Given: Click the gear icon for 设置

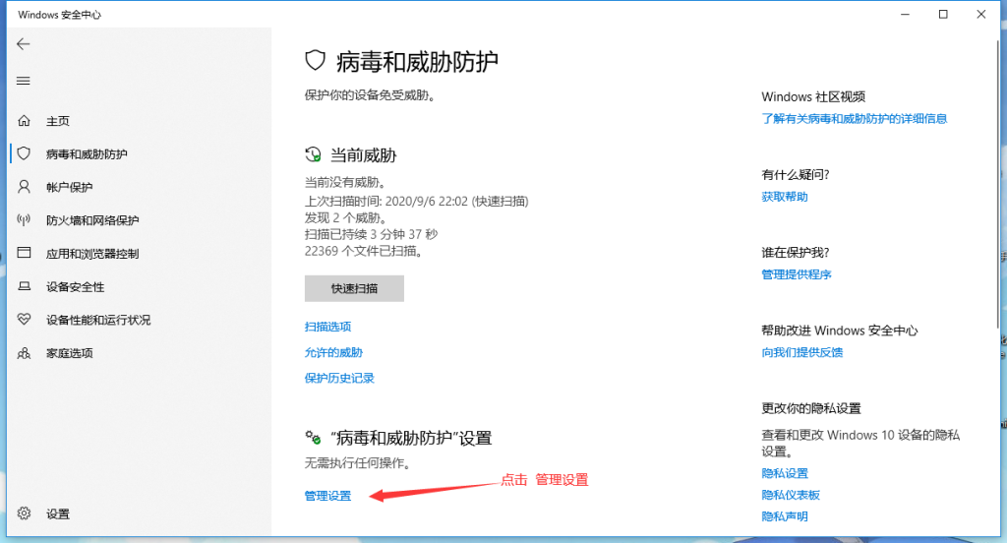Looking at the screenshot, I should coord(24,513).
